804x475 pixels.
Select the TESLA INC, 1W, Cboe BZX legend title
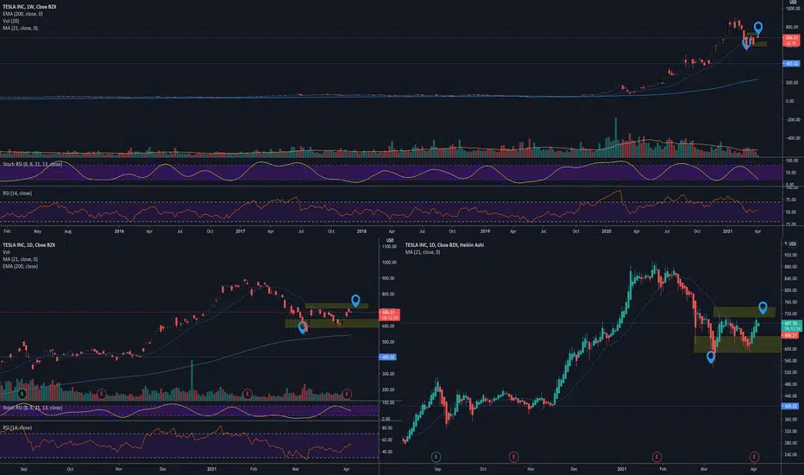click(29, 7)
